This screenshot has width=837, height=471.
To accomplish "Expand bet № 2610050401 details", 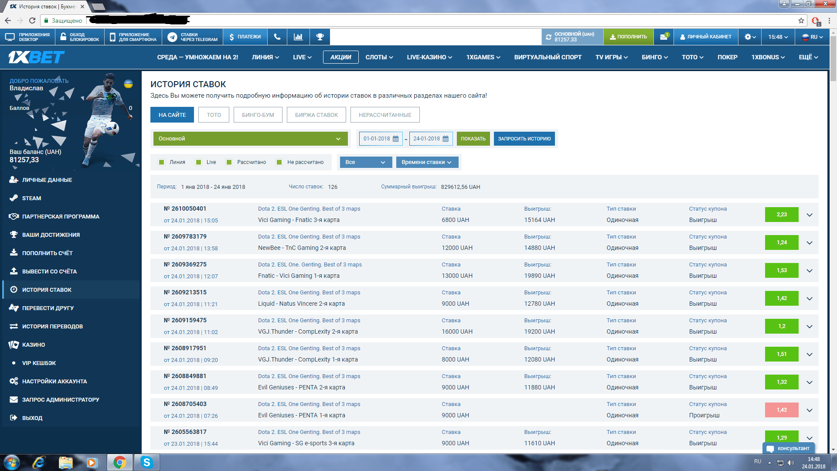I will point(810,215).
